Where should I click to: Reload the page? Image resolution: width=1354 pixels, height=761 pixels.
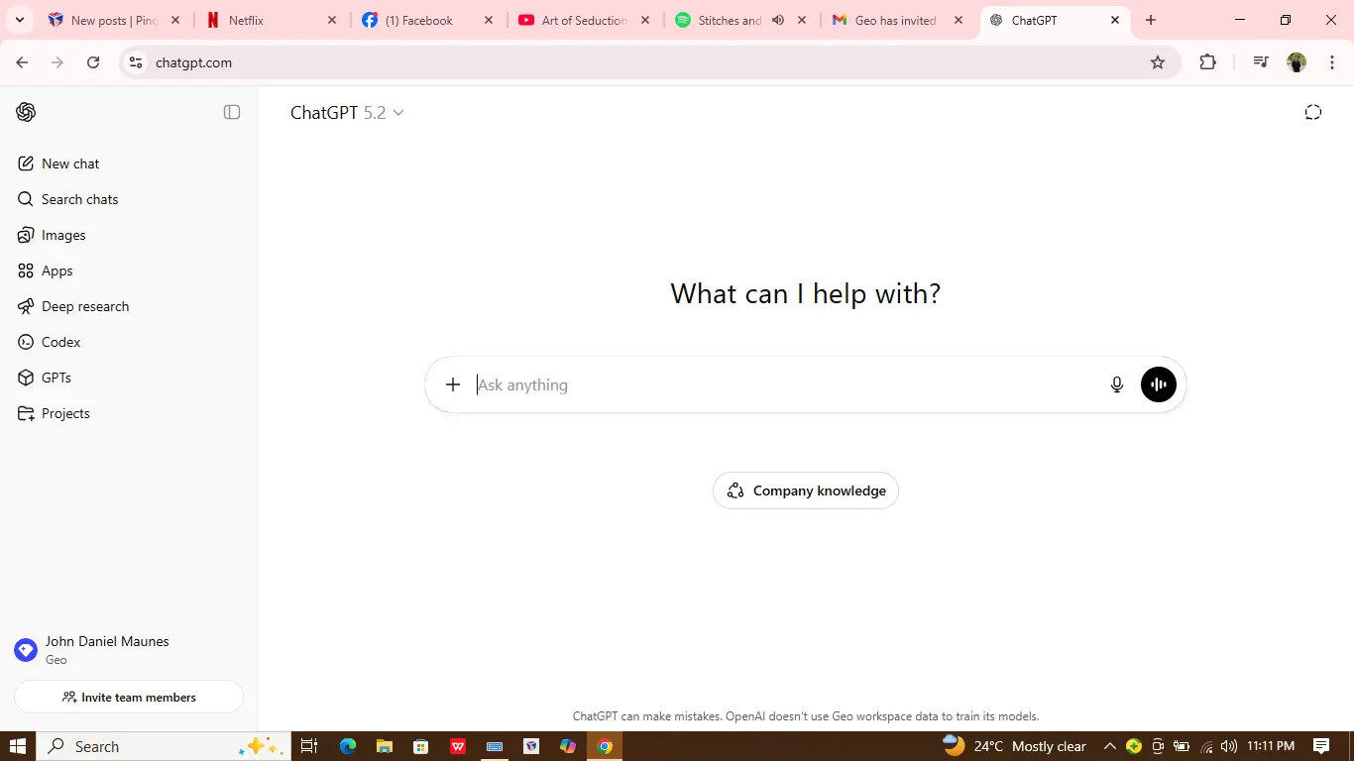tap(93, 62)
